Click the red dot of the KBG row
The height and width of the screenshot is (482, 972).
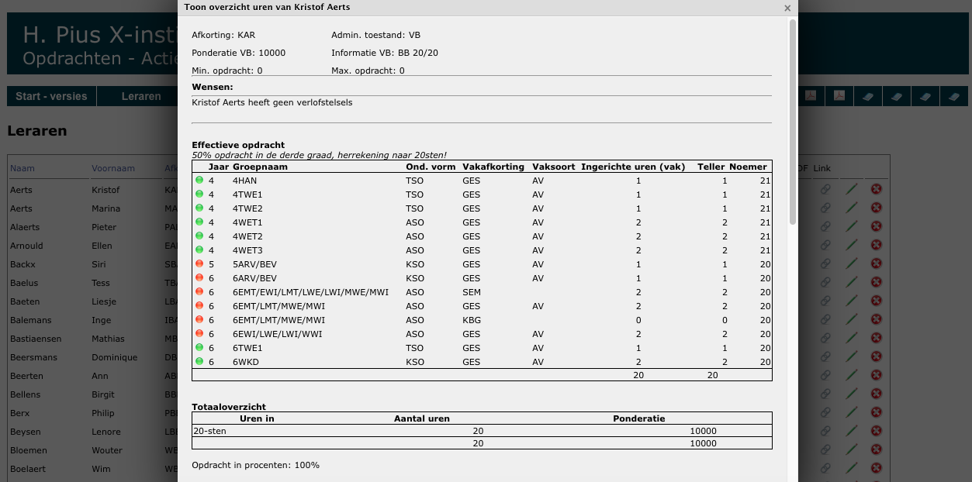(199, 320)
